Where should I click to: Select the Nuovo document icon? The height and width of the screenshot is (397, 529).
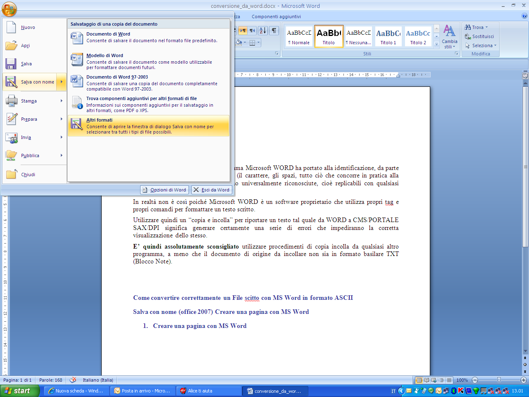click(12, 27)
